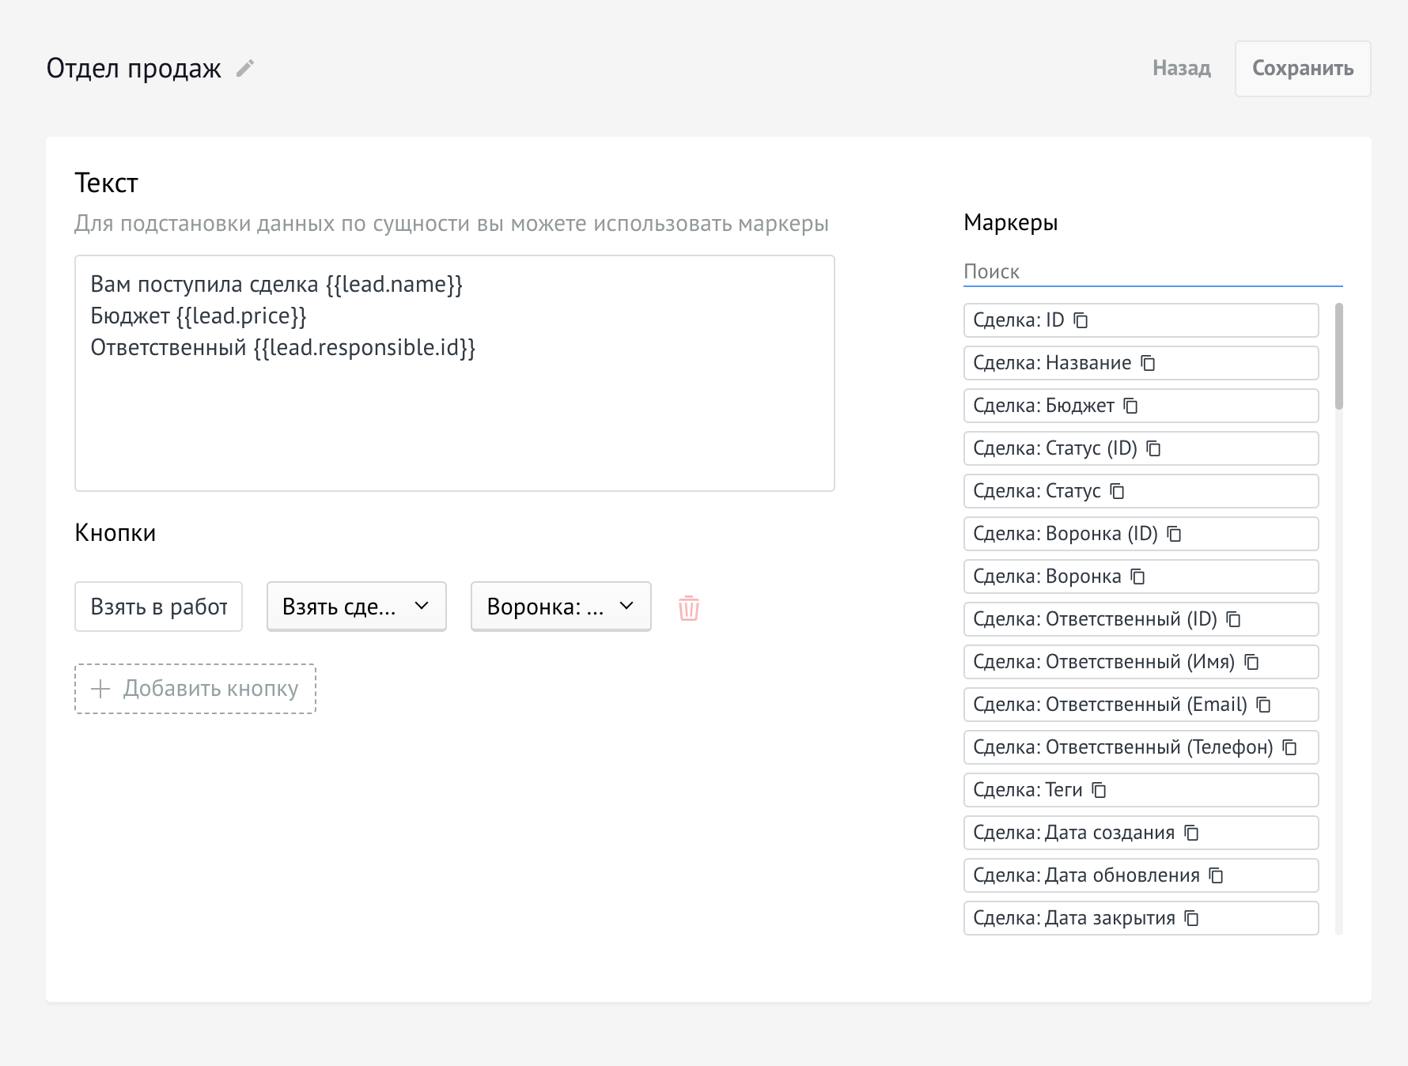Screen dimensions: 1408x1066
Task: Copy the Сделка: Ответственный (Телефон) icon
Action: [x=1289, y=747]
